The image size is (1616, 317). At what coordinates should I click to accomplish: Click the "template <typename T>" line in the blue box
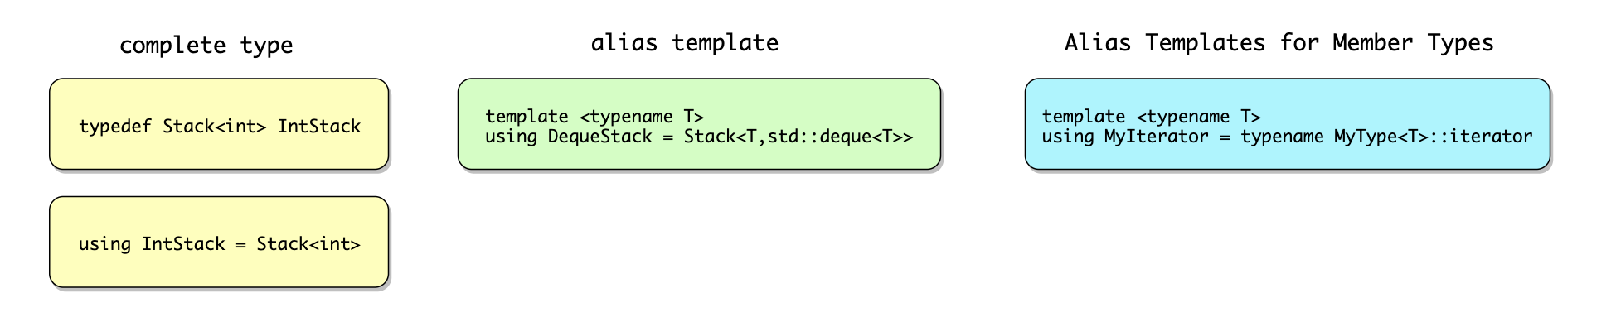[x=1152, y=117]
